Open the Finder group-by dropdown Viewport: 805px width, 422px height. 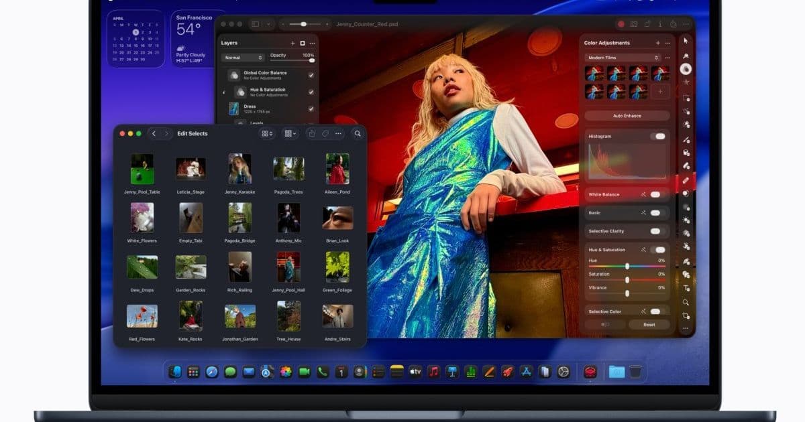[290, 134]
